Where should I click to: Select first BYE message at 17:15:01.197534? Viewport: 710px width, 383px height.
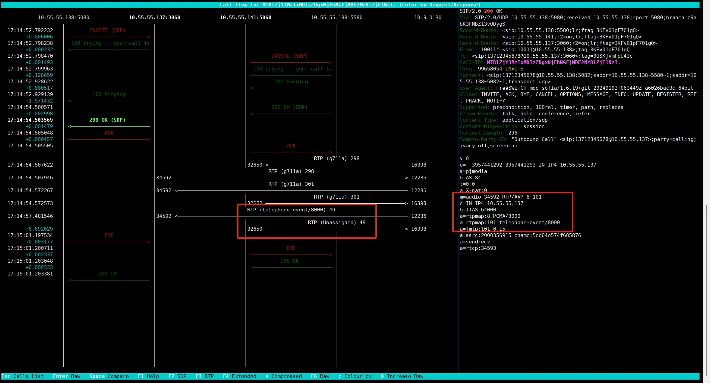[109, 236]
